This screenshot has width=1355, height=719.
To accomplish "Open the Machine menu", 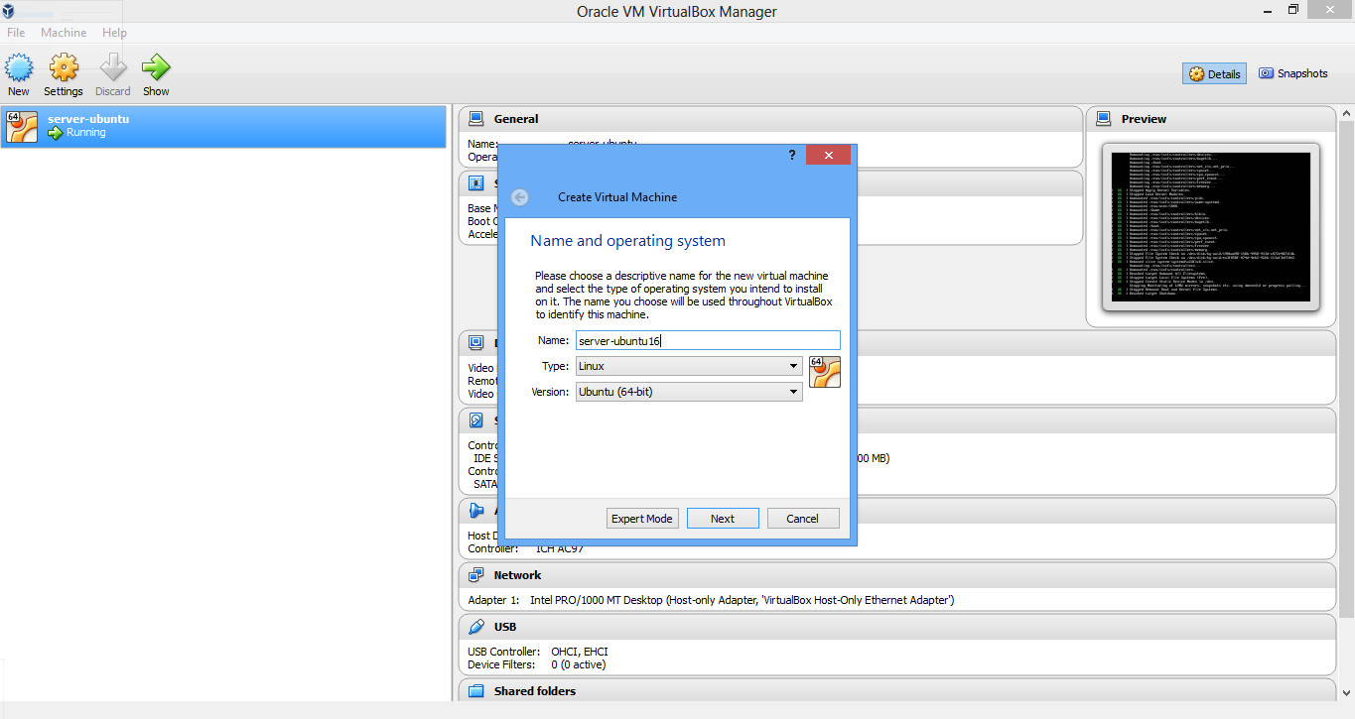I will [x=64, y=33].
